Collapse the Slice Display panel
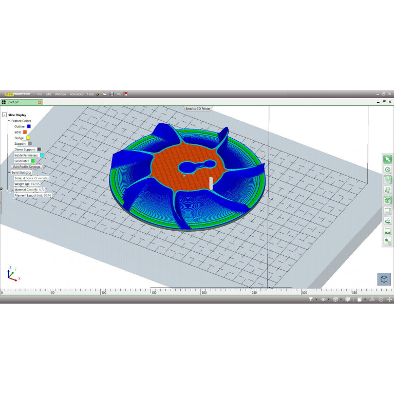The height and width of the screenshot is (394, 394). point(5,115)
